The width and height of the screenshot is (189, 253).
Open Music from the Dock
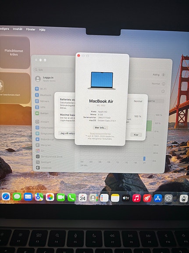point(136,198)
